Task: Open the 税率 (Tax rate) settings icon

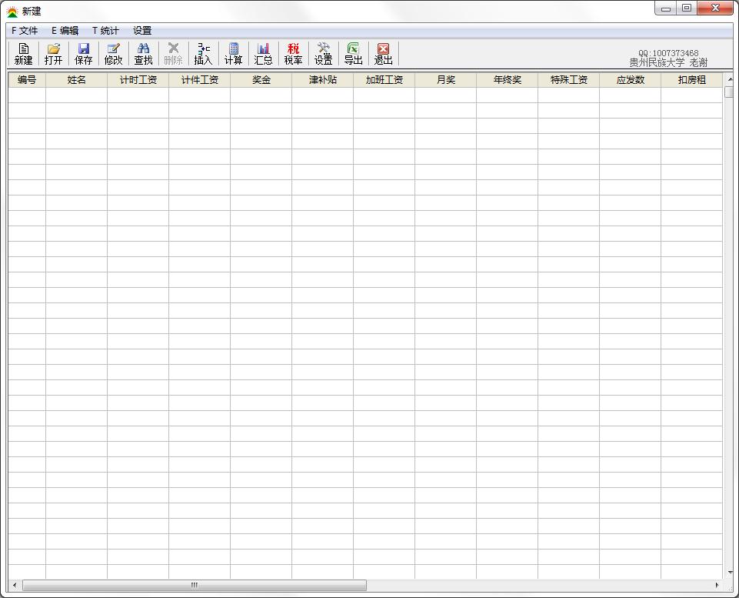Action: point(293,54)
